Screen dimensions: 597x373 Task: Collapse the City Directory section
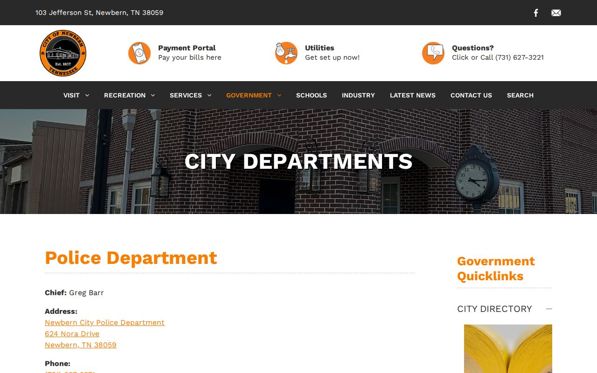(549, 309)
